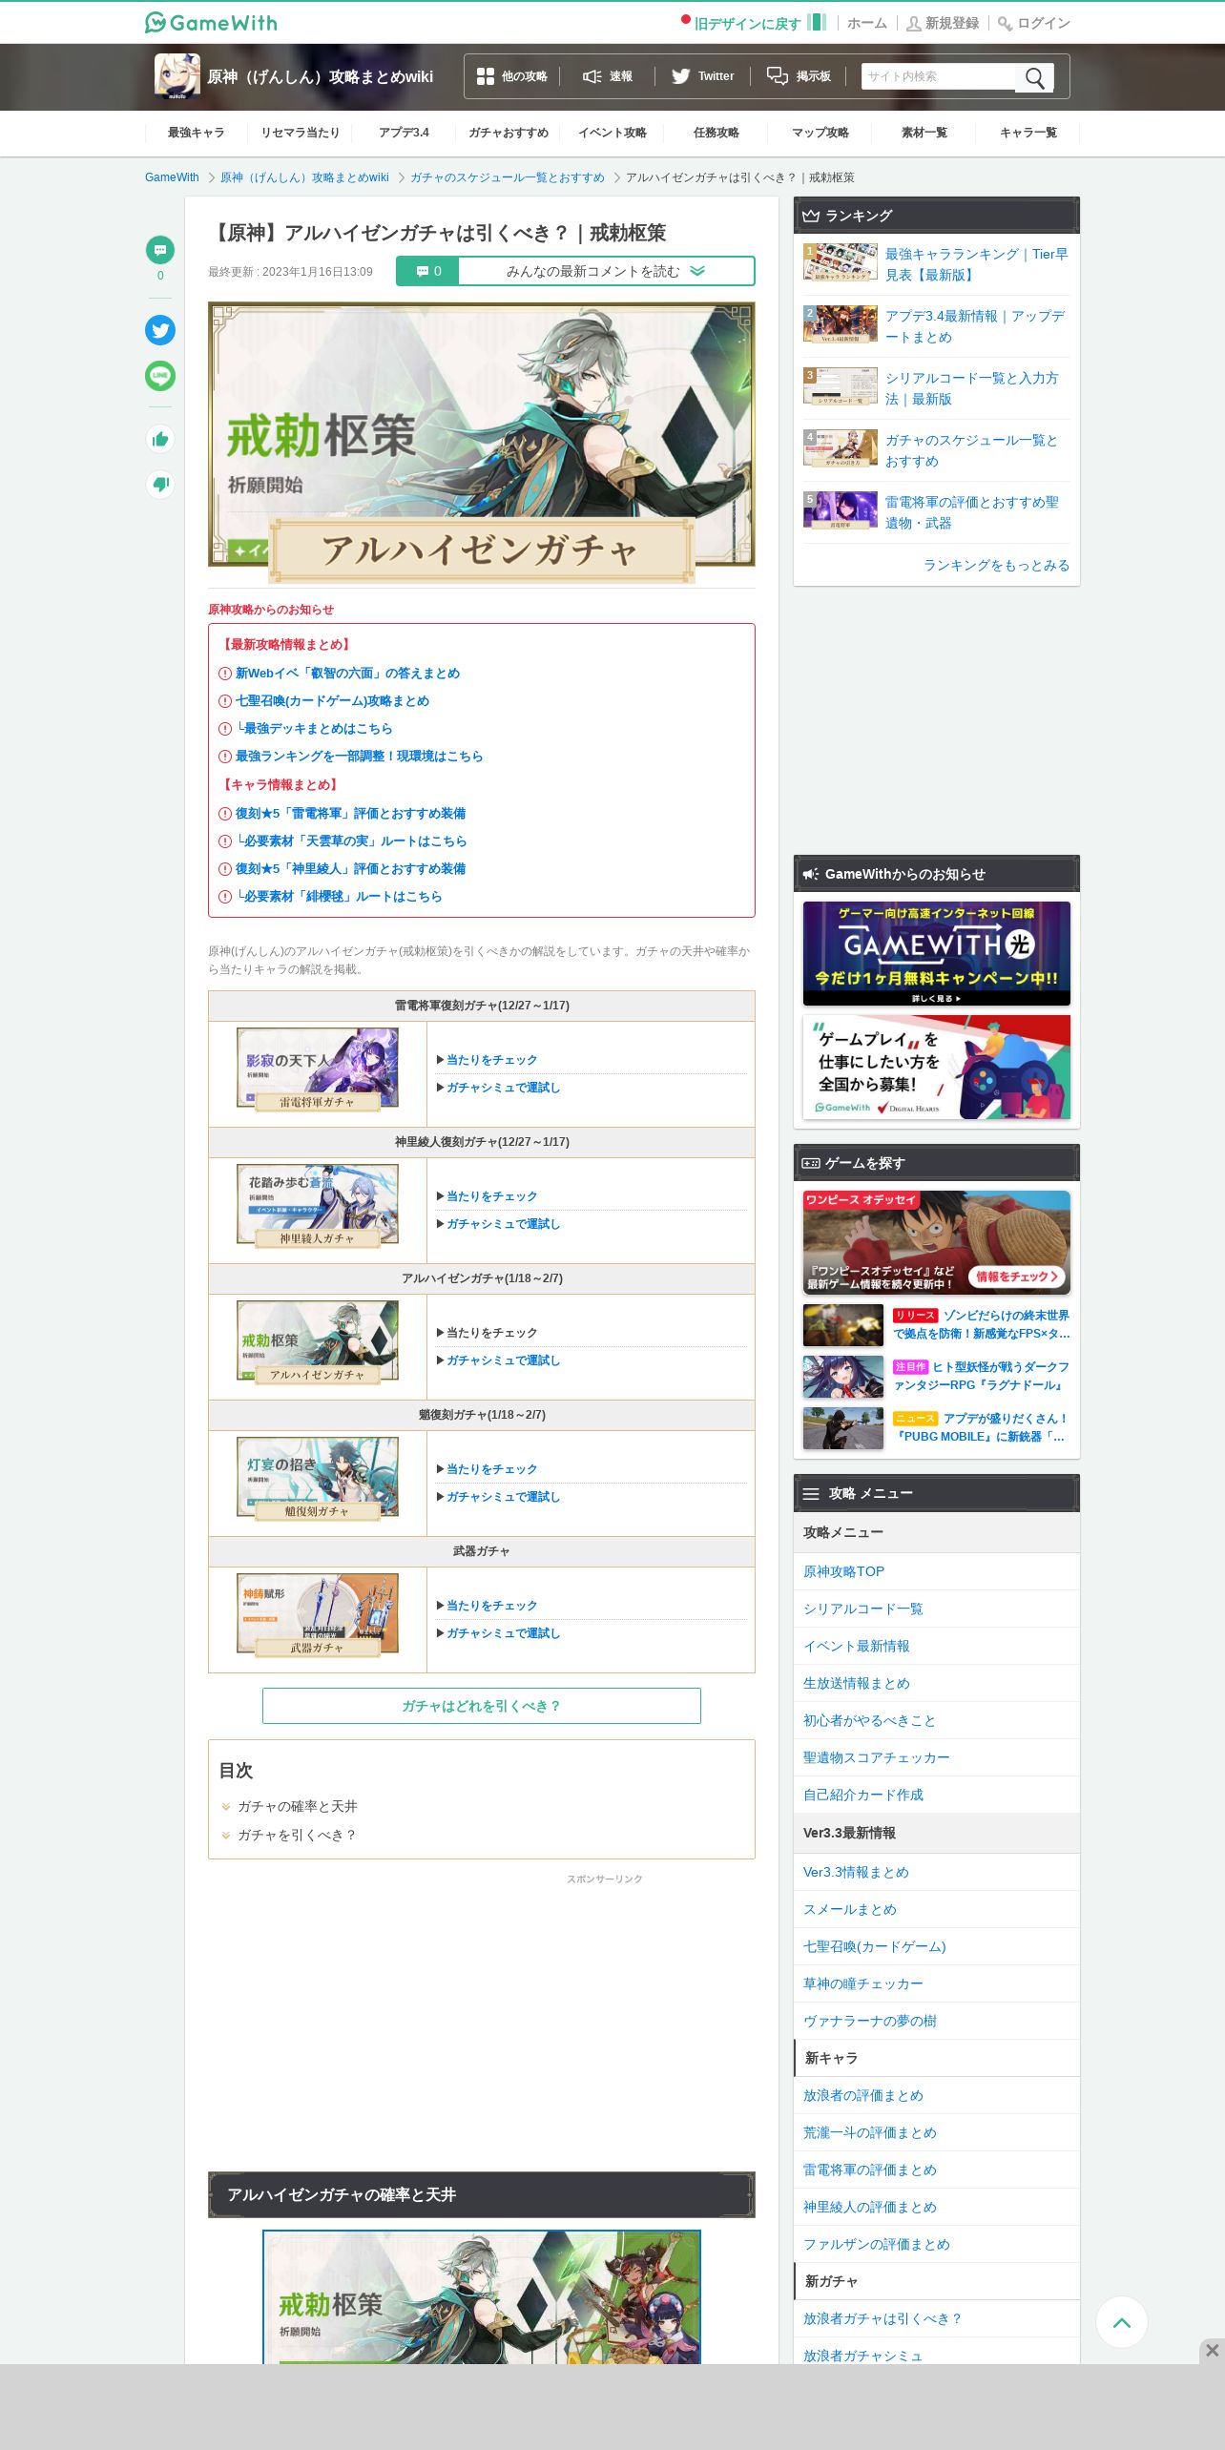Click the scroll-to-top arrow button
This screenshot has height=2450, width=1225.
pos(1122,2322)
